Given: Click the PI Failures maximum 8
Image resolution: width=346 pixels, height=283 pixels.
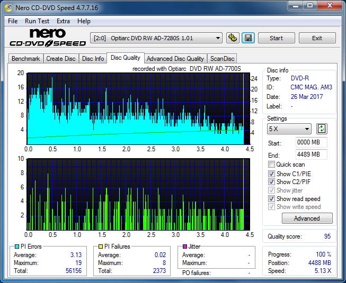Looking at the screenshot, I should pyautogui.click(x=164, y=263).
